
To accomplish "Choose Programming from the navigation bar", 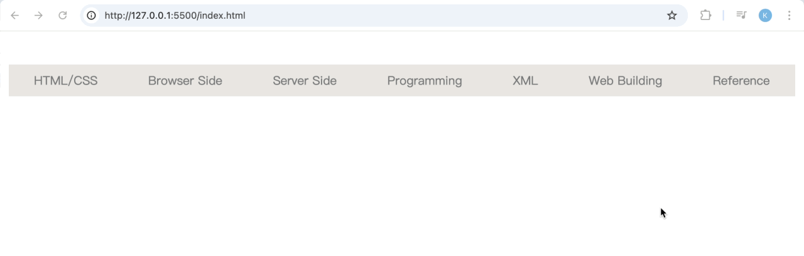I will pos(425,81).
